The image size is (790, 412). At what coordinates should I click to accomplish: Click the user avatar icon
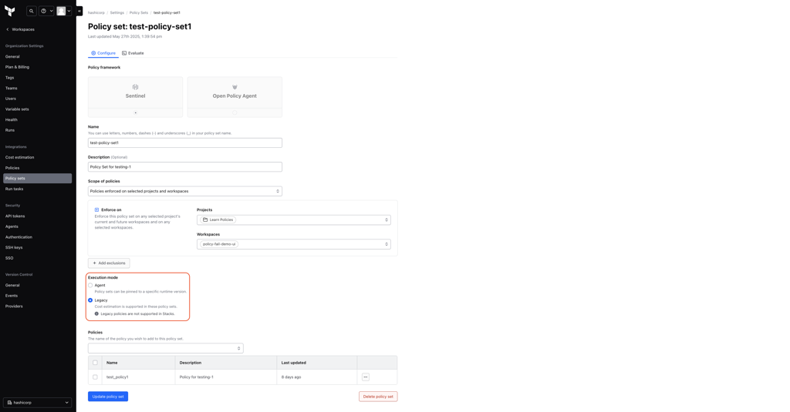(62, 11)
